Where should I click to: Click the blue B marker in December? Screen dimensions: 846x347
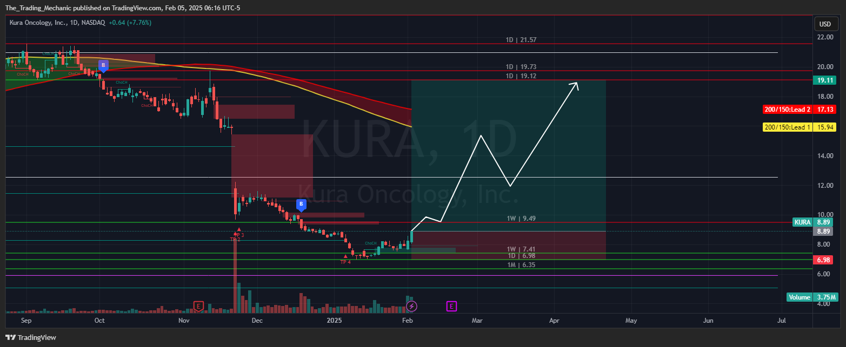click(302, 205)
